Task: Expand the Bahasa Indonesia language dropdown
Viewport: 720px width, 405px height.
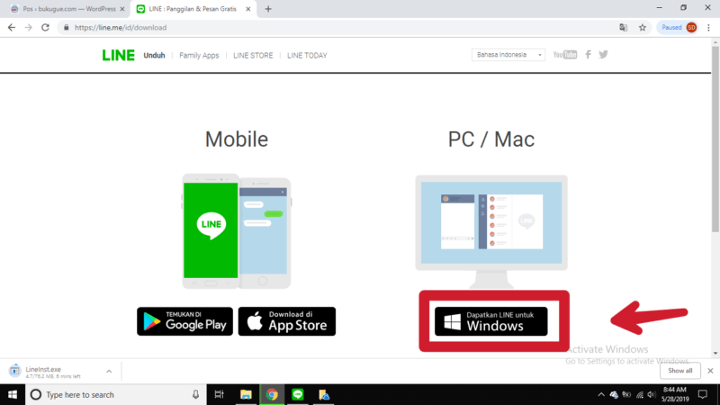Action: (508, 55)
